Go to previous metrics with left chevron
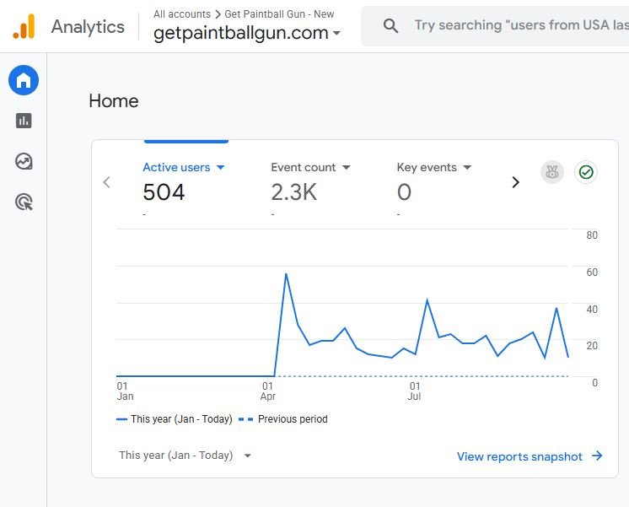This screenshot has width=629, height=507. 106,182
